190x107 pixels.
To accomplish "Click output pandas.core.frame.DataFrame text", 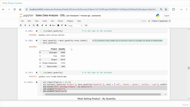I will coord(53,77).
